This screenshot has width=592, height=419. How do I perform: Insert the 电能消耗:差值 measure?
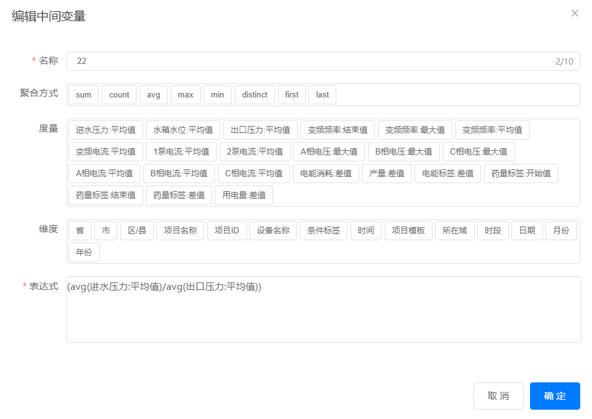coord(326,173)
